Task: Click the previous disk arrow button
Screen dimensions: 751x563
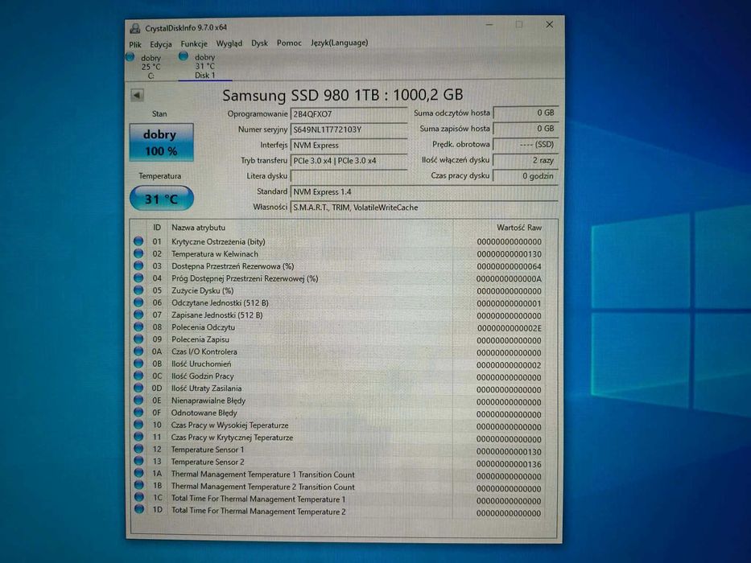Action: click(x=137, y=95)
